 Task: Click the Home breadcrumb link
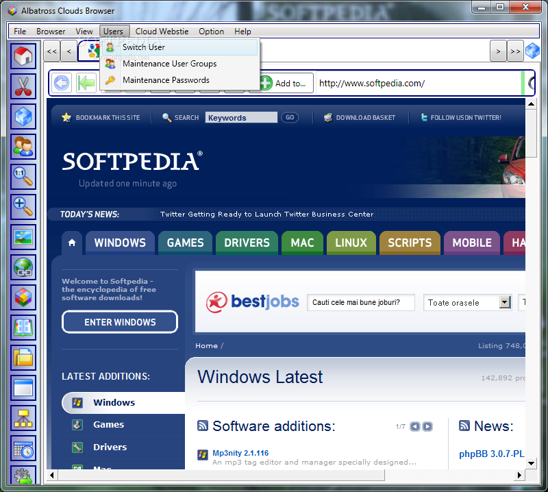207,346
